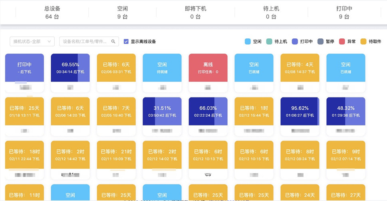Open the red 离线 device card

pyautogui.click(x=208, y=68)
